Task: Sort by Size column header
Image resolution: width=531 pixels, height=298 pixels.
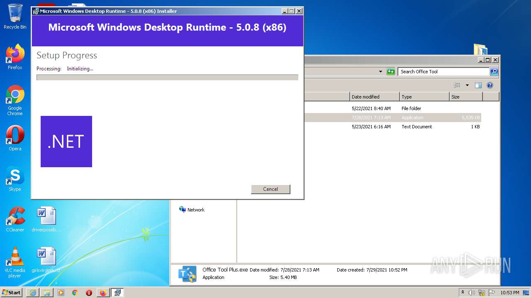Action: click(x=466, y=97)
